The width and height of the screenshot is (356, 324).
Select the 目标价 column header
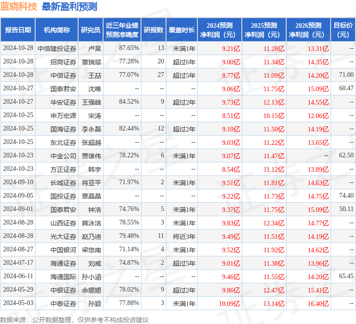pyautogui.click(x=343, y=30)
